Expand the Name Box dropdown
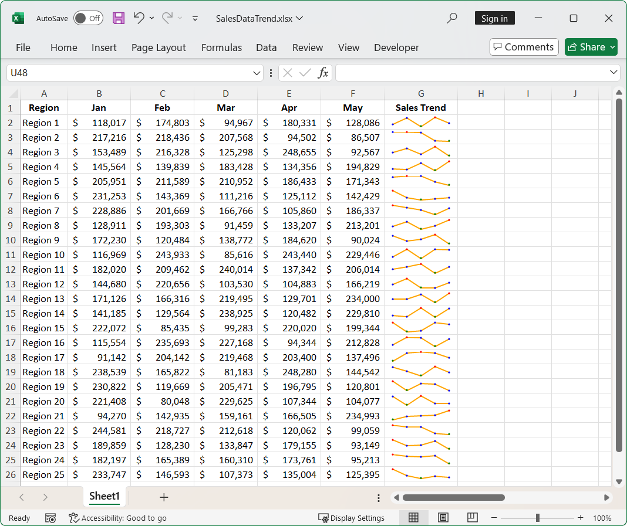627x526 pixels. tap(257, 73)
